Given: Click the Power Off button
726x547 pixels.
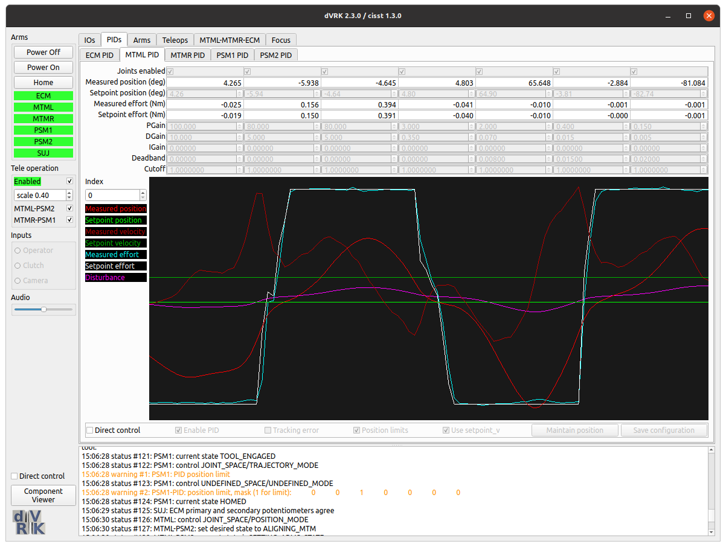Looking at the screenshot, I should [x=43, y=52].
